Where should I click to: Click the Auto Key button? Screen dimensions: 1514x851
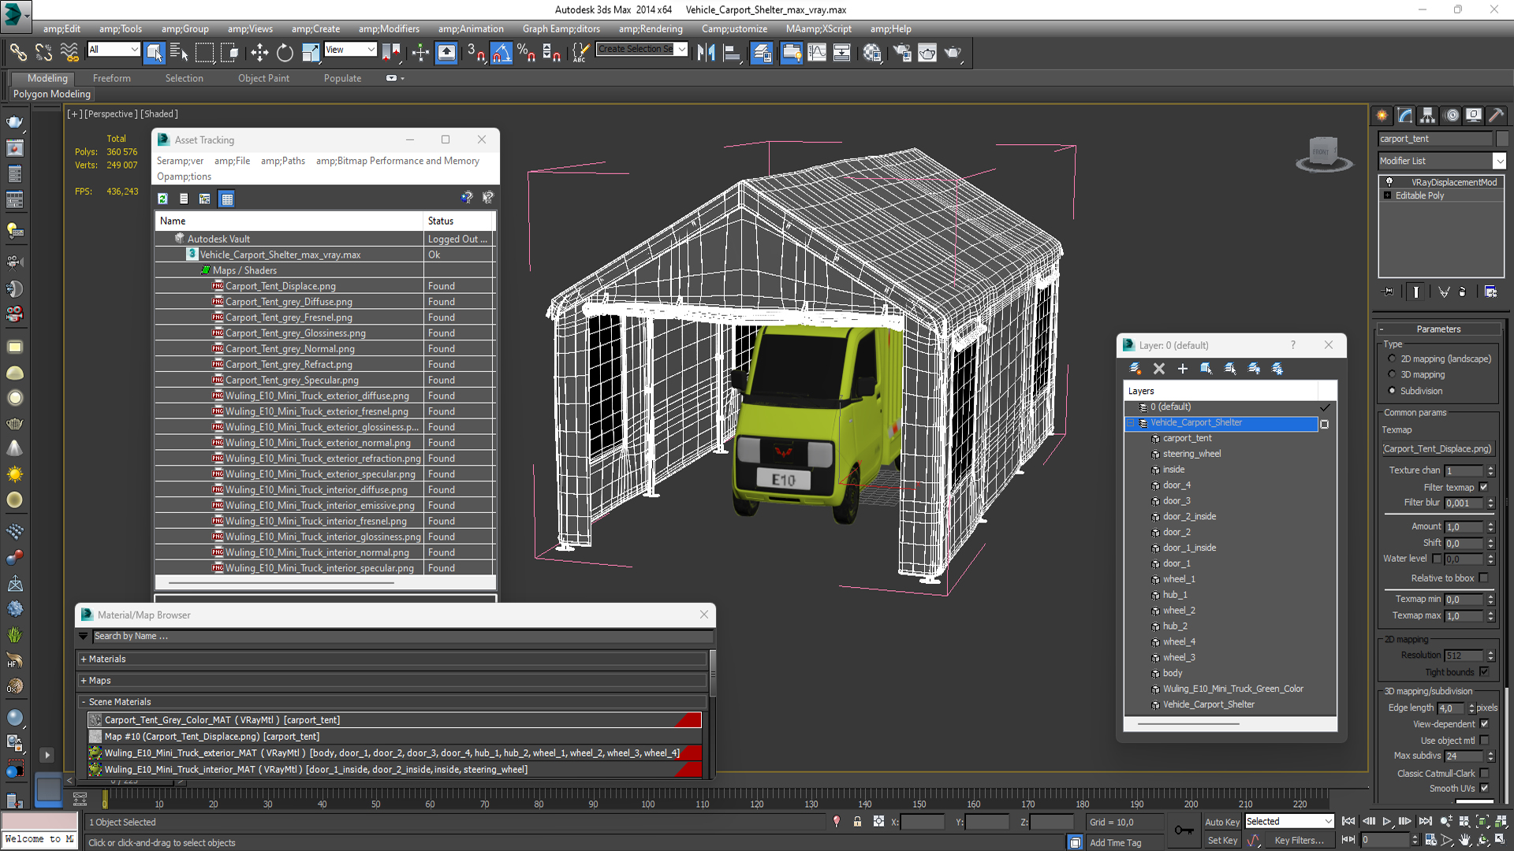click(x=1221, y=822)
